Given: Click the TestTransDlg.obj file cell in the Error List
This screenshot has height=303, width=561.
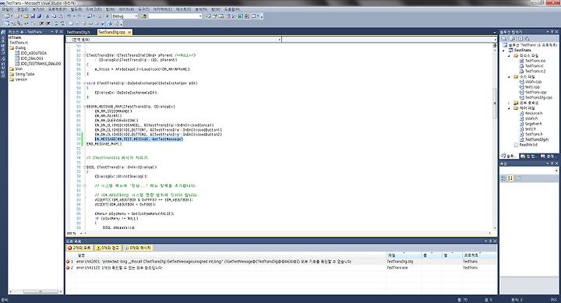Looking at the screenshot, I should pos(400,262).
